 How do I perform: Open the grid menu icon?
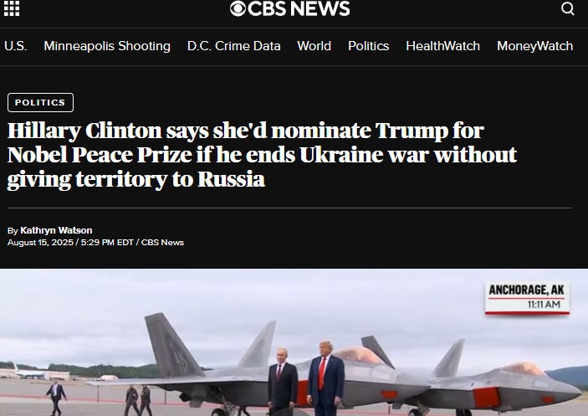coord(12,8)
